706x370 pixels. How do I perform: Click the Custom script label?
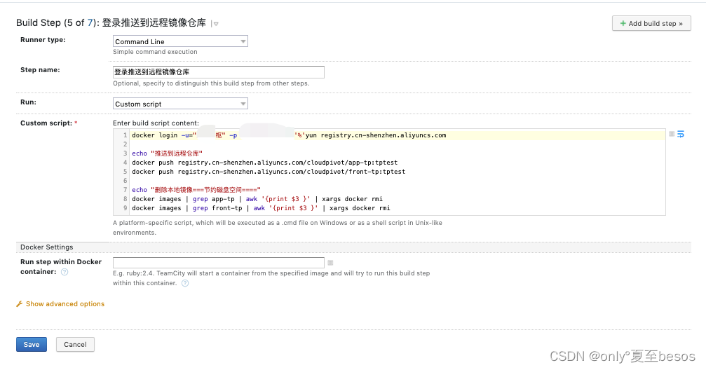(46, 123)
